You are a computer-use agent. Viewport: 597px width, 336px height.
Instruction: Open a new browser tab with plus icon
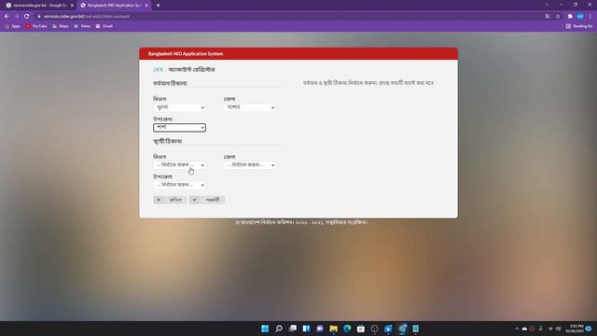tap(158, 6)
